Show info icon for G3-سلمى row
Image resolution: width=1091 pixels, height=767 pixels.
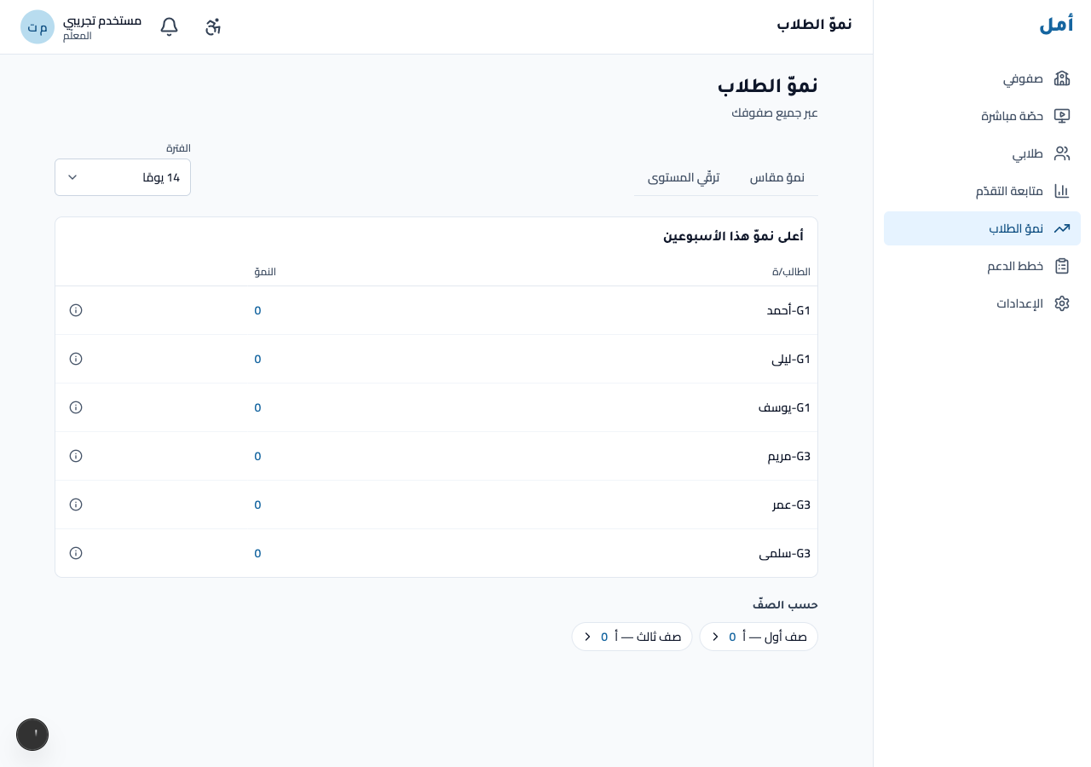(76, 553)
